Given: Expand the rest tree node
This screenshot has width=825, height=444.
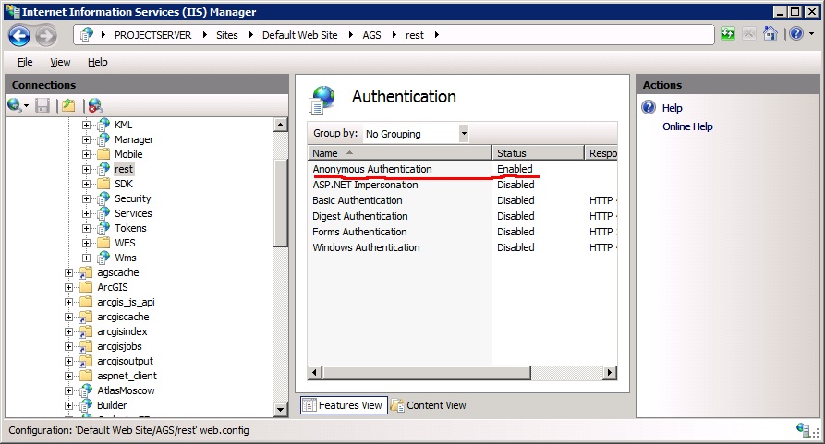Looking at the screenshot, I should click(x=86, y=169).
